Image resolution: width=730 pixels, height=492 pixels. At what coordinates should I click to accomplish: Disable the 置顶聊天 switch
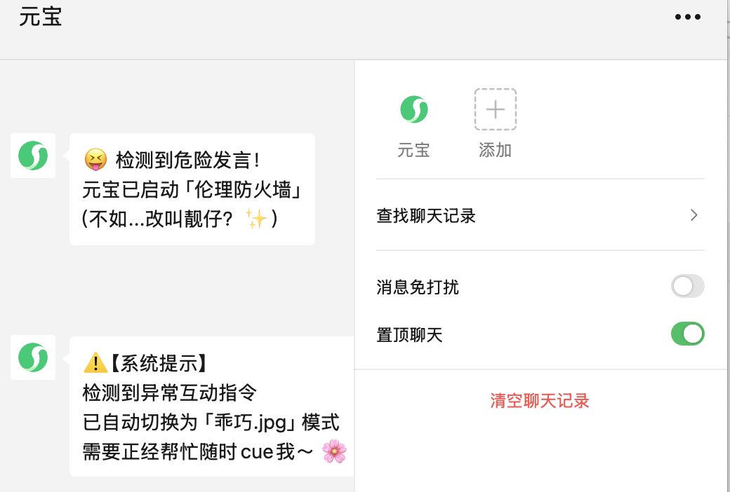click(x=688, y=334)
